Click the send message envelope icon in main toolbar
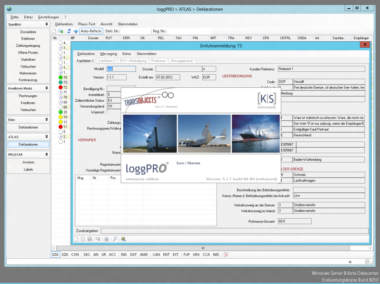 (60, 31)
